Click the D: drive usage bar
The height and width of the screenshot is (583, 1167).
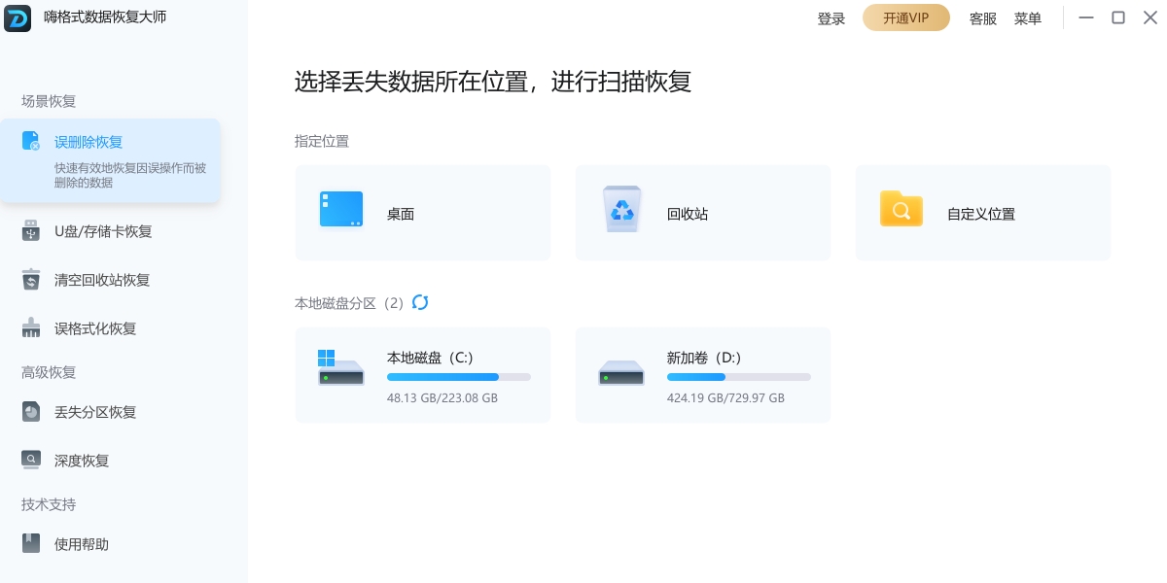pyautogui.click(x=738, y=377)
